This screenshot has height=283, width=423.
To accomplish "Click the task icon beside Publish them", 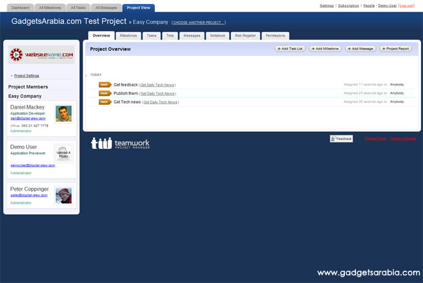I will click(x=105, y=93).
